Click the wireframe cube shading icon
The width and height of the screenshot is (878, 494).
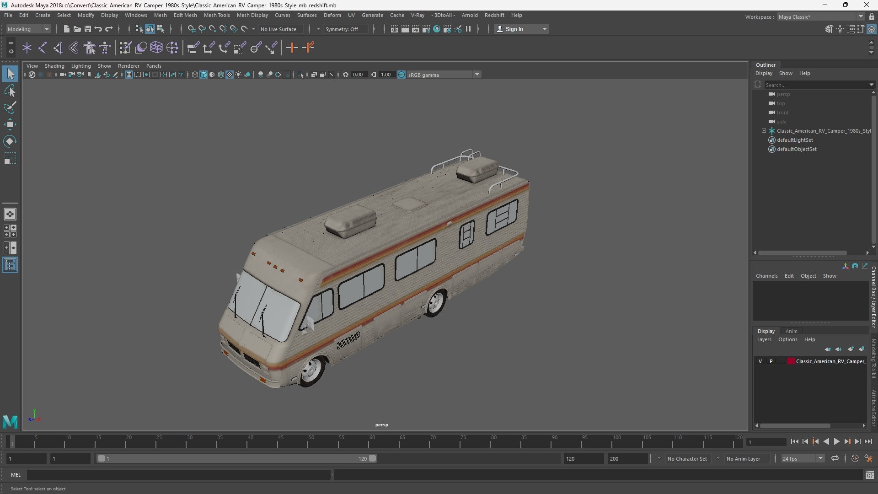point(195,75)
